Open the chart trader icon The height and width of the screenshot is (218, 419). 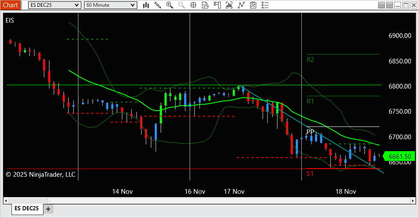click(x=217, y=5)
